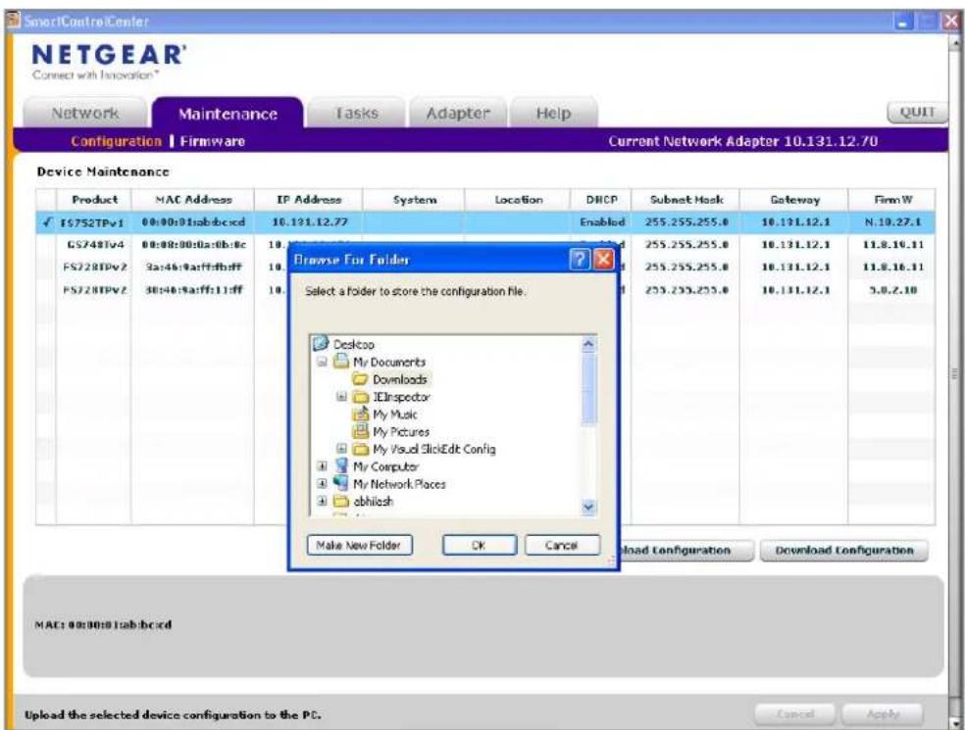This screenshot has width=965, height=730.
Task: Select the Desktop icon in tree
Action: (321, 344)
